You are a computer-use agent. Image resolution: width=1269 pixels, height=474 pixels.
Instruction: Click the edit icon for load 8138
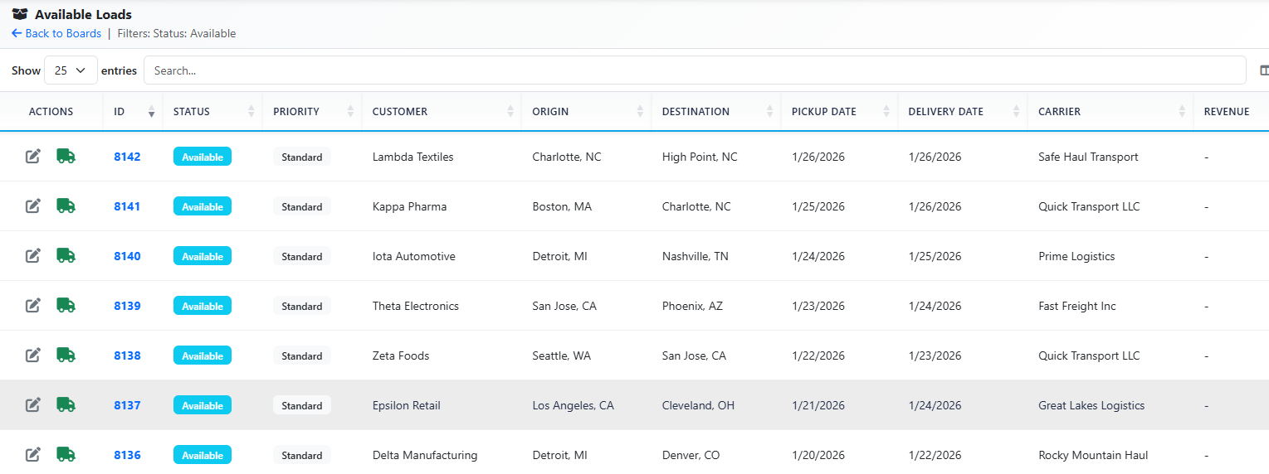(x=33, y=355)
